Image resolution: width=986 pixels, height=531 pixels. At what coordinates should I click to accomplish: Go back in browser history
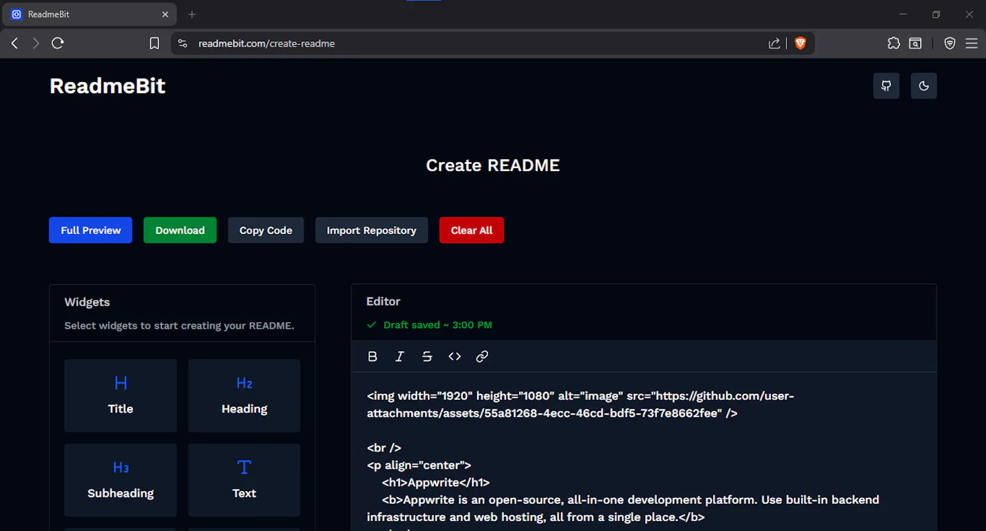[x=15, y=43]
